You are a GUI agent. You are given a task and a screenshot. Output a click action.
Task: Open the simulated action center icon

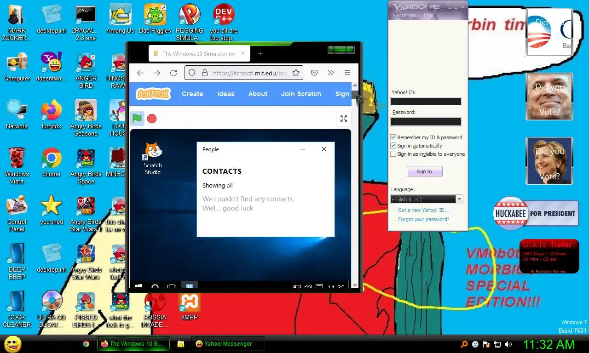(x=319, y=287)
